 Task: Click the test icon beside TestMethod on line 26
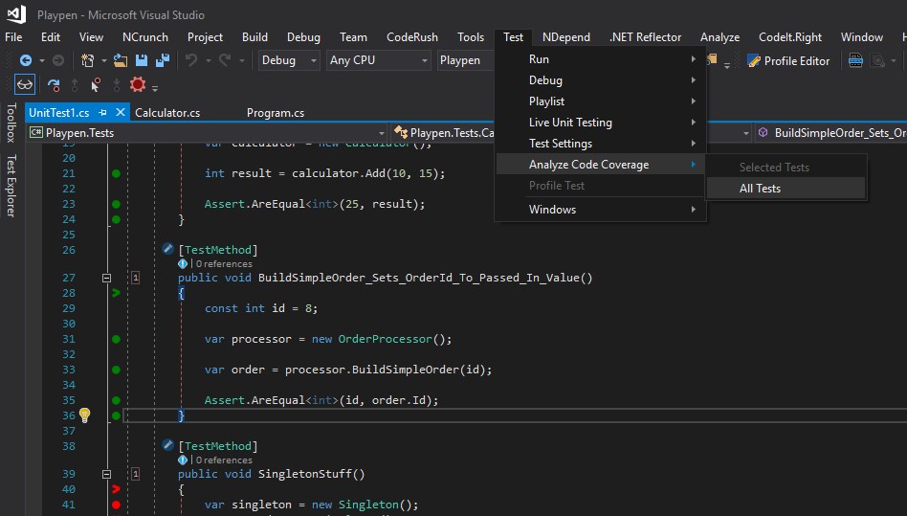pyautogui.click(x=167, y=249)
